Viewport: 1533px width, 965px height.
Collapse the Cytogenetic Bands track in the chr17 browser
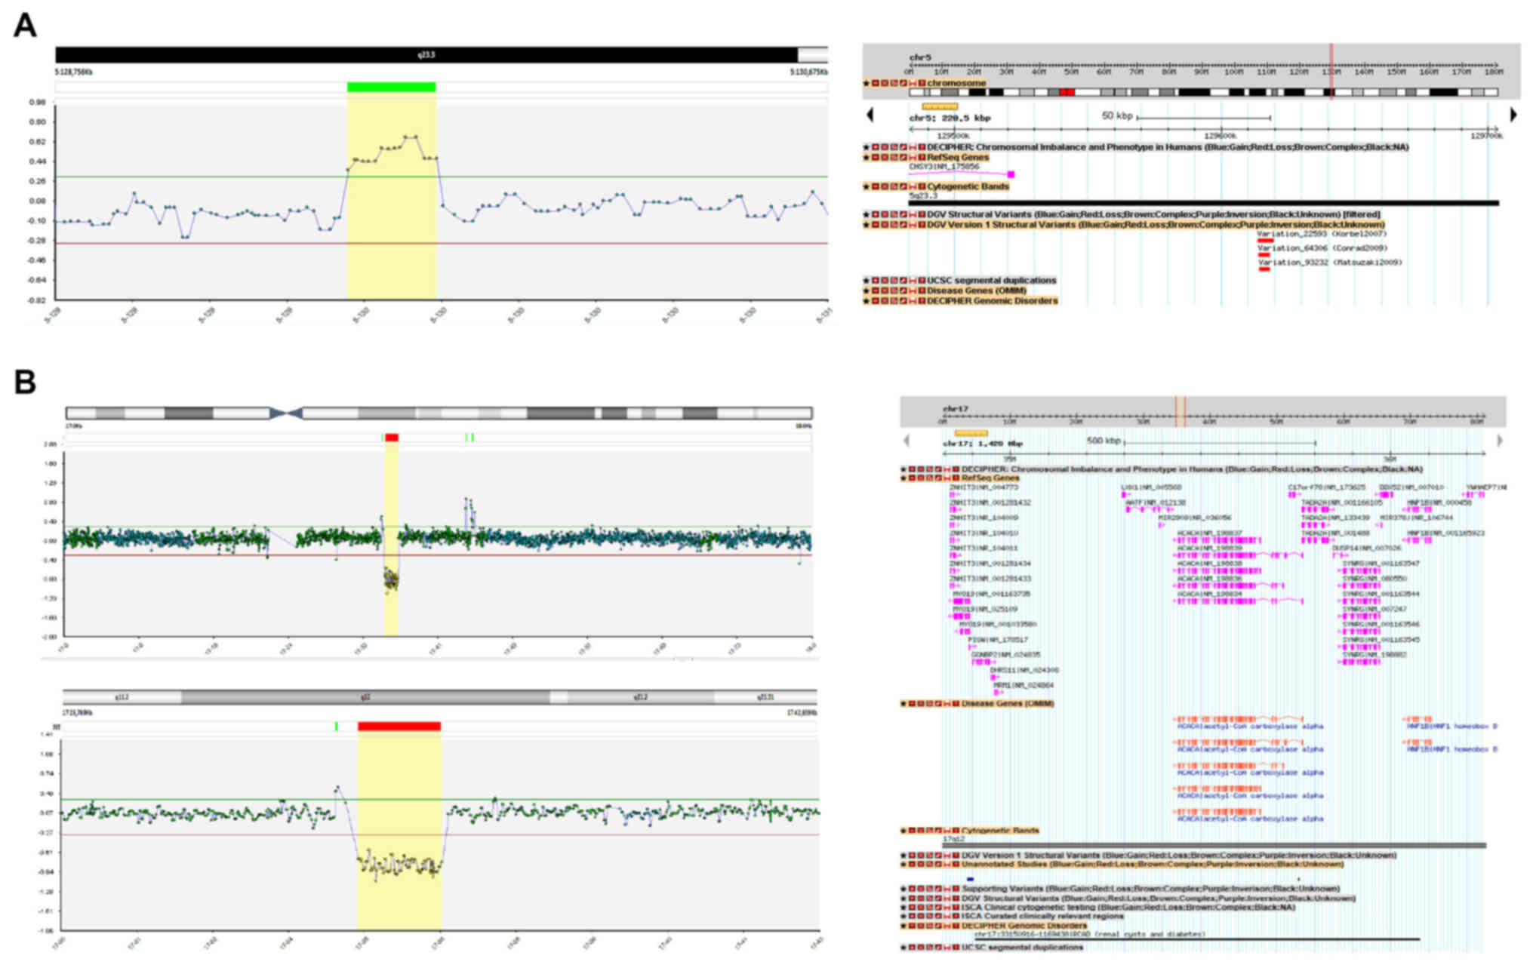912,831
